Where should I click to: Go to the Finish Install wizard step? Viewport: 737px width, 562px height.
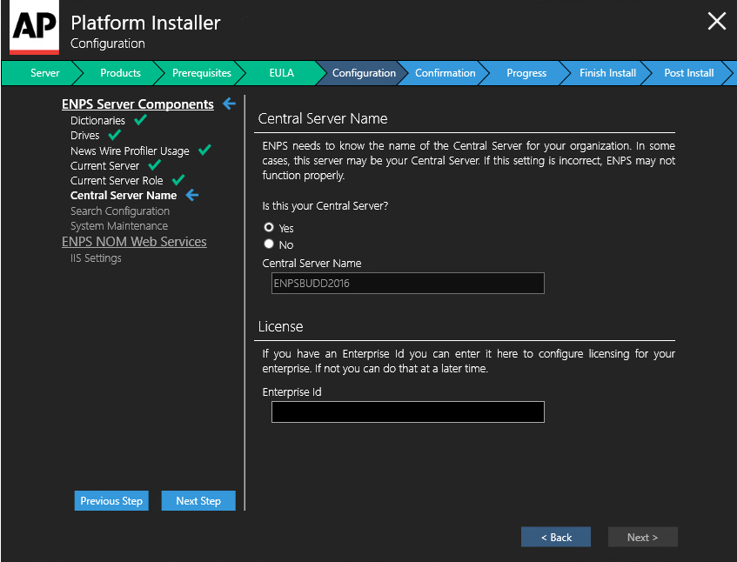[x=607, y=73]
